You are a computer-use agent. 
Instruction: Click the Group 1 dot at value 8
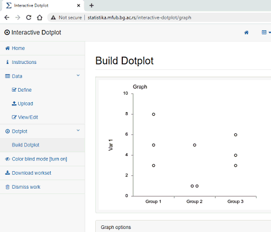pos(154,114)
